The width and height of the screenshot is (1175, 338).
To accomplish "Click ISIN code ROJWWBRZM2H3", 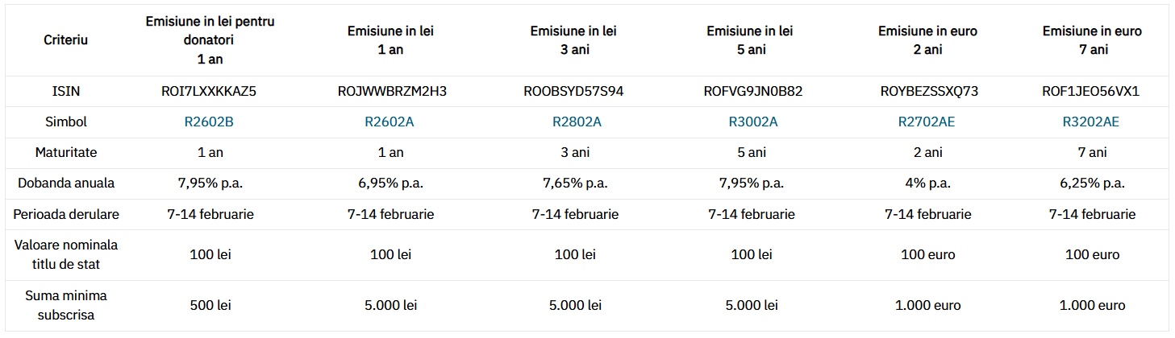I will coord(392,92).
